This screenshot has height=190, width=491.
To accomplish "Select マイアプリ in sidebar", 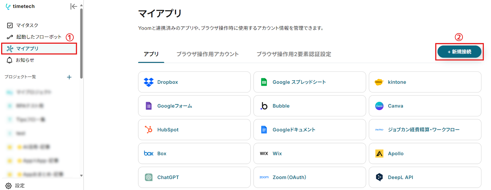I will (x=39, y=49).
